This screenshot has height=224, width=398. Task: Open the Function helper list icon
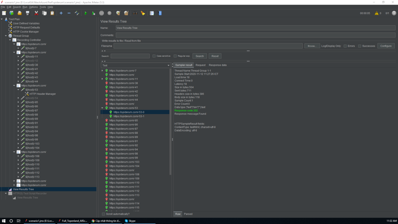[152, 13]
